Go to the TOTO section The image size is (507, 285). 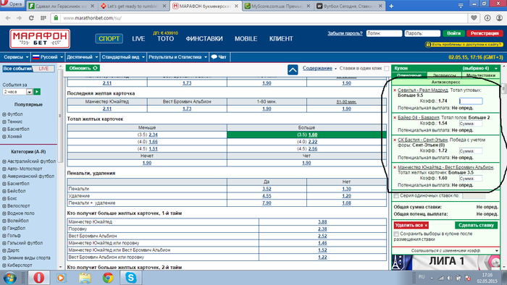pyautogui.click(x=166, y=39)
